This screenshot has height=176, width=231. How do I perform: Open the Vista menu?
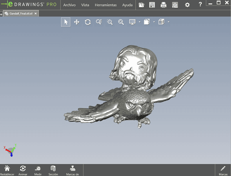click(x=85, y=5)
